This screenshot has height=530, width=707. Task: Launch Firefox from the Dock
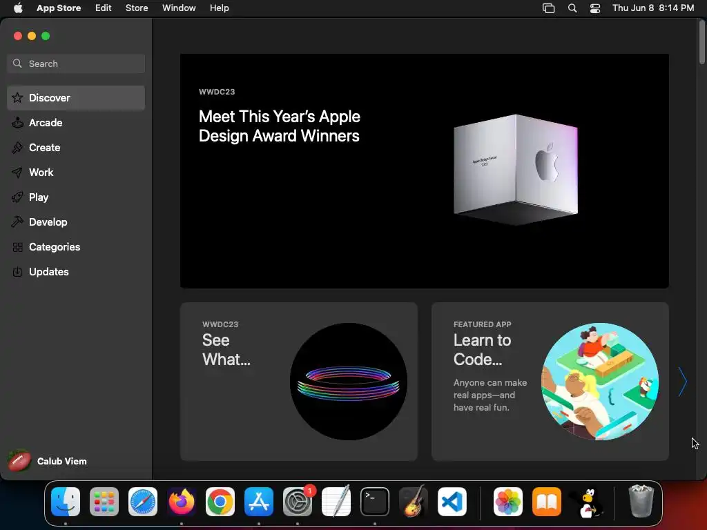point(182,502)
